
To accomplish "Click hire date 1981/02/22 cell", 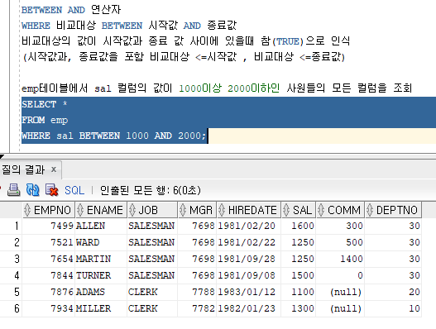I will click(249, 242).
